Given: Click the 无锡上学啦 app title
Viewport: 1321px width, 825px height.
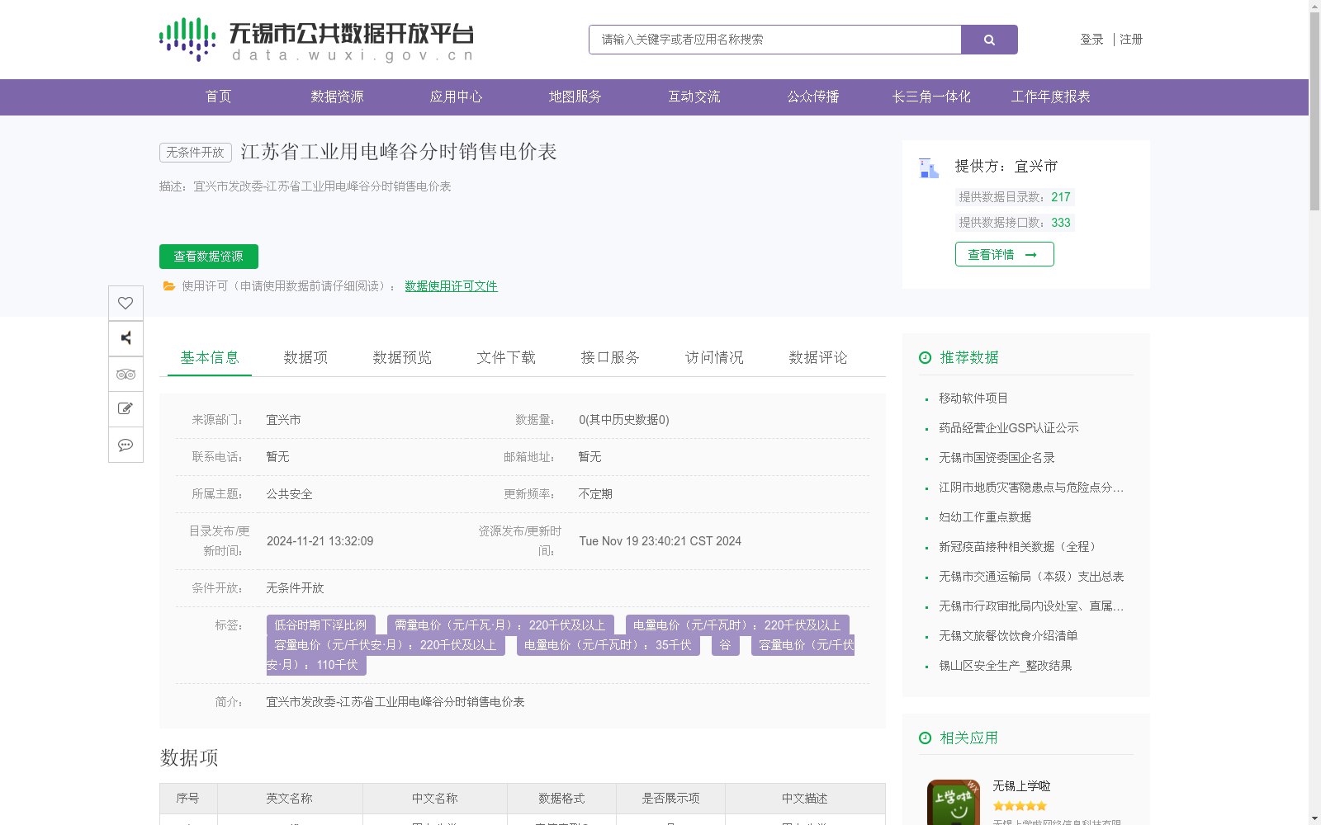Looking at the screenshot, I should pos(1021,786).
